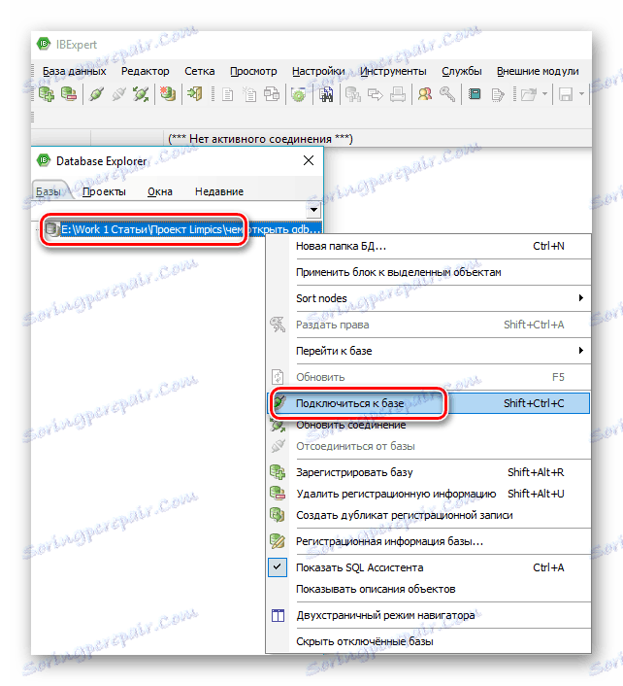
Task: Choose Обновить F5 menu entry
Action: [429, 377]
